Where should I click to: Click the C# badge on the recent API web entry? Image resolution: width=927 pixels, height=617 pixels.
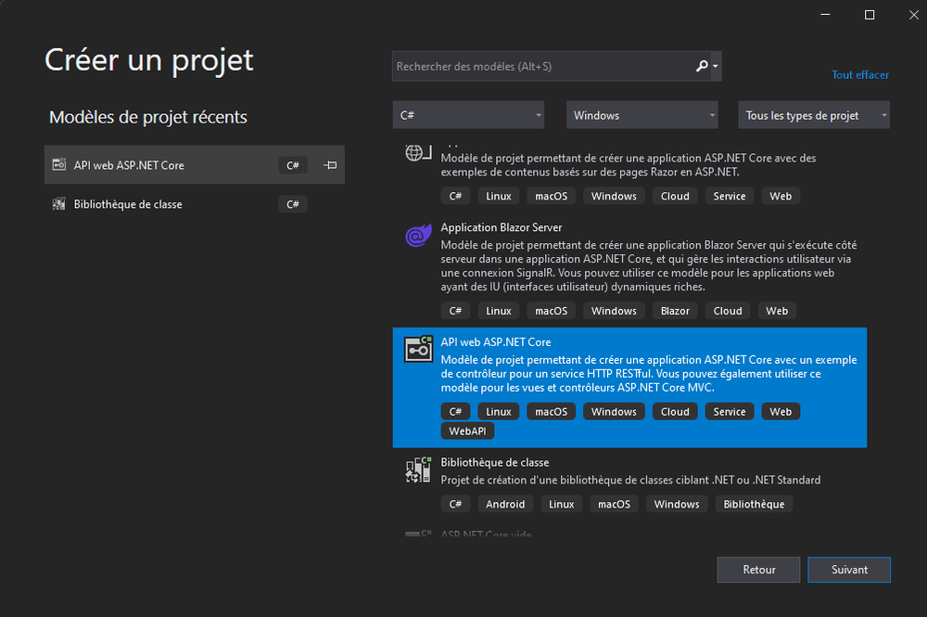[x=292, y=164]
